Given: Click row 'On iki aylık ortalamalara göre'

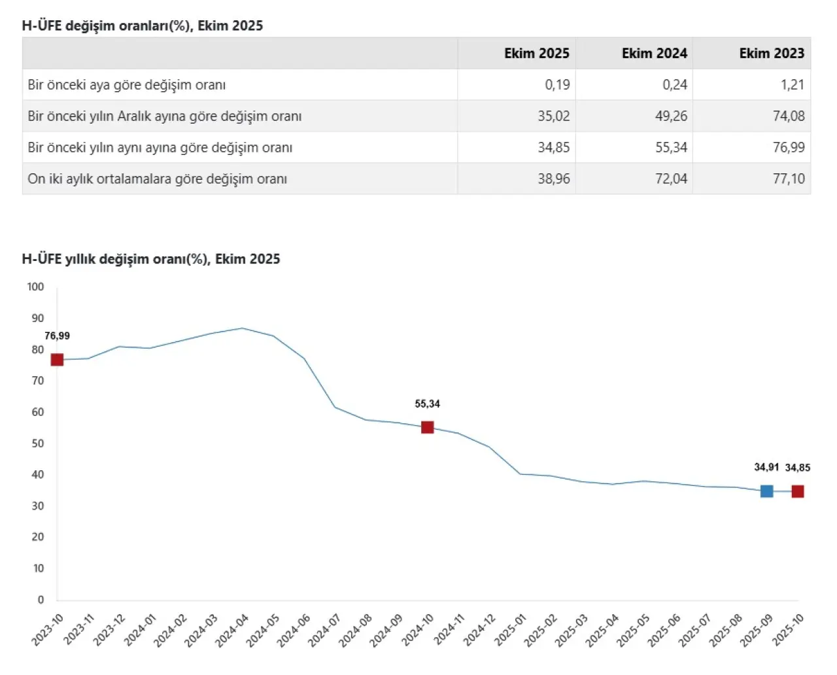Looking at the screenshot, I should click(x=158, y=179).
